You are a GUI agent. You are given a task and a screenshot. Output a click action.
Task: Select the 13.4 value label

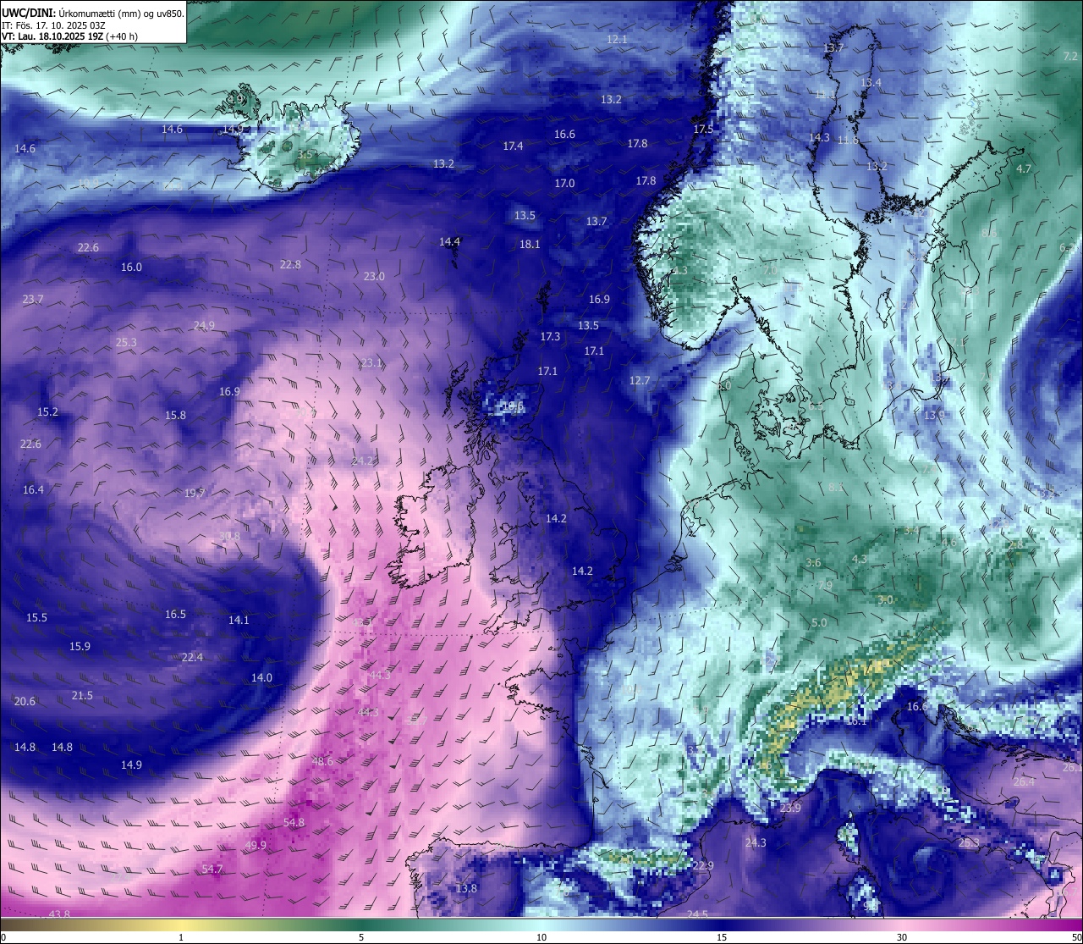[x=871, y=83]
